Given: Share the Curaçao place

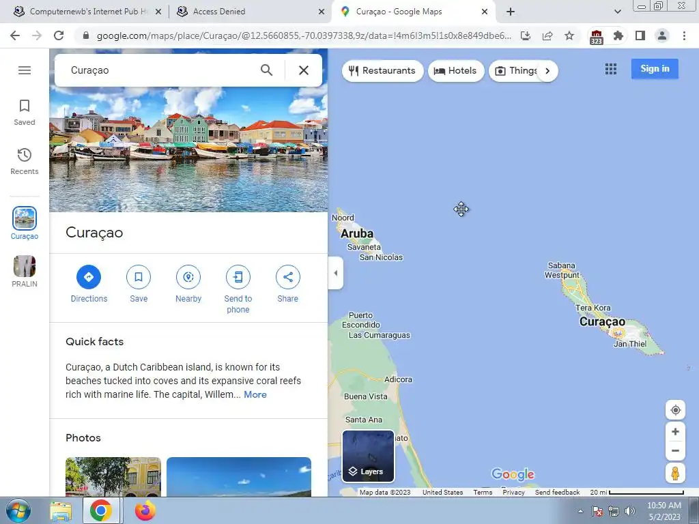Looking at the screenshot, I should click(288, 283).
